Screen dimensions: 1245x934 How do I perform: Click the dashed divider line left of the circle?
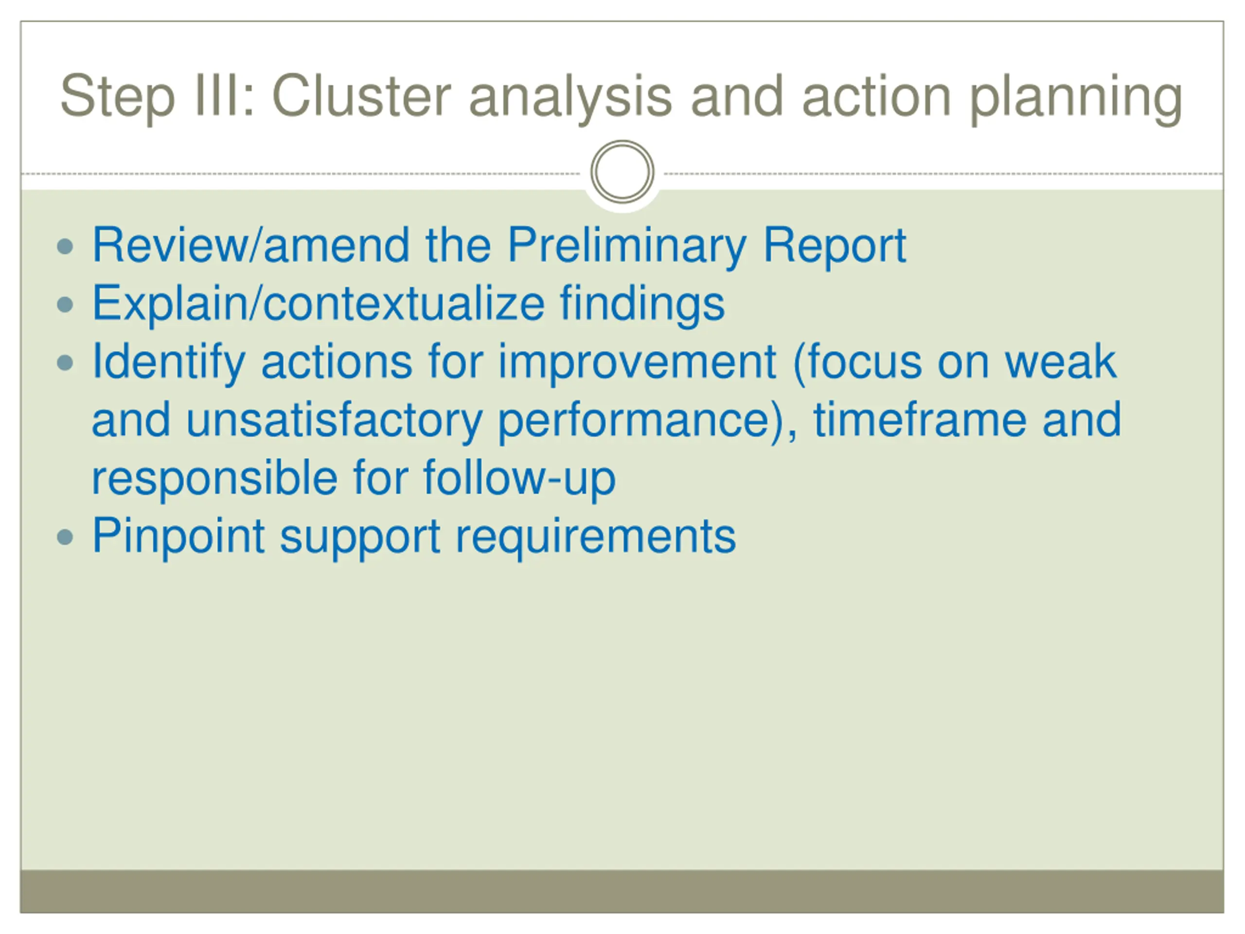pyautogui.click(x=301, y=174)
